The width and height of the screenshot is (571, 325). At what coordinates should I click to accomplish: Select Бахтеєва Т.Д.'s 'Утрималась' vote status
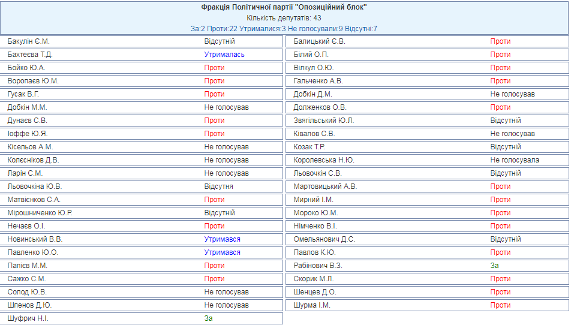tap(224, 55)
